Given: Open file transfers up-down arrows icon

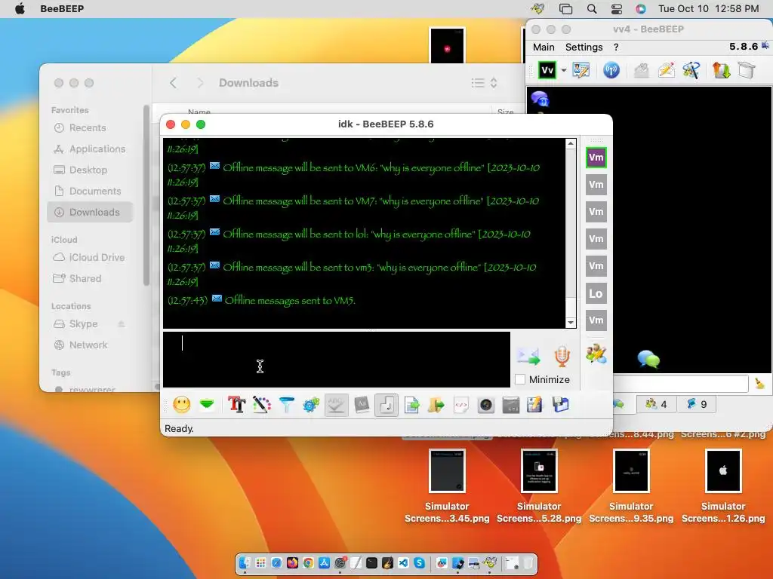Looking at the screenshot, I should pyautogui.click(x=721, y=70).
